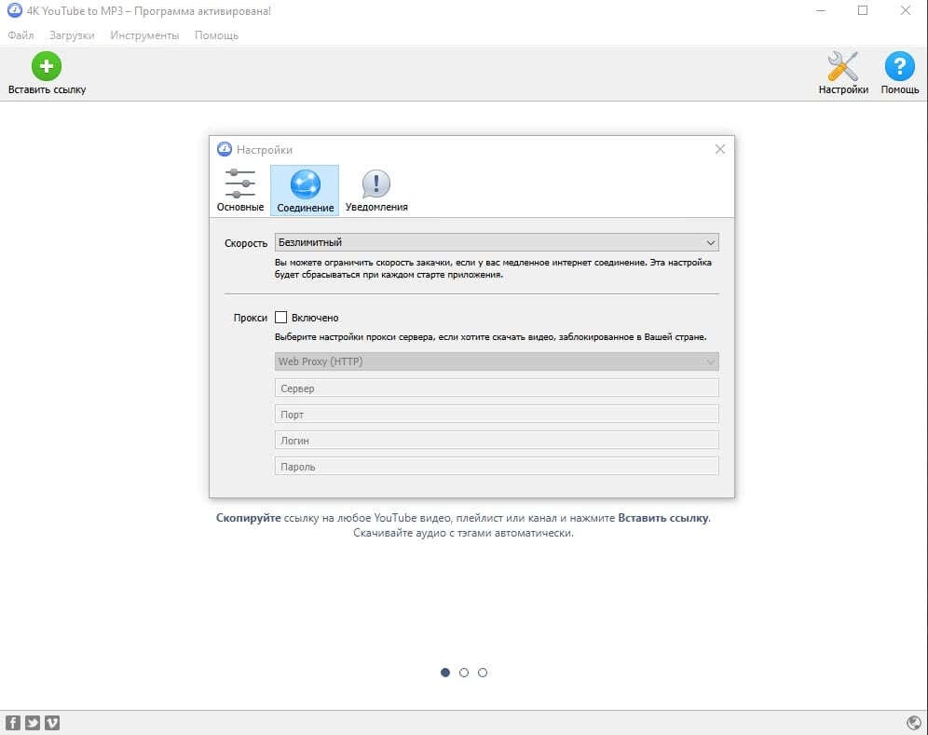
Task: Open the Файл menu
Action: tap(20, 34)
